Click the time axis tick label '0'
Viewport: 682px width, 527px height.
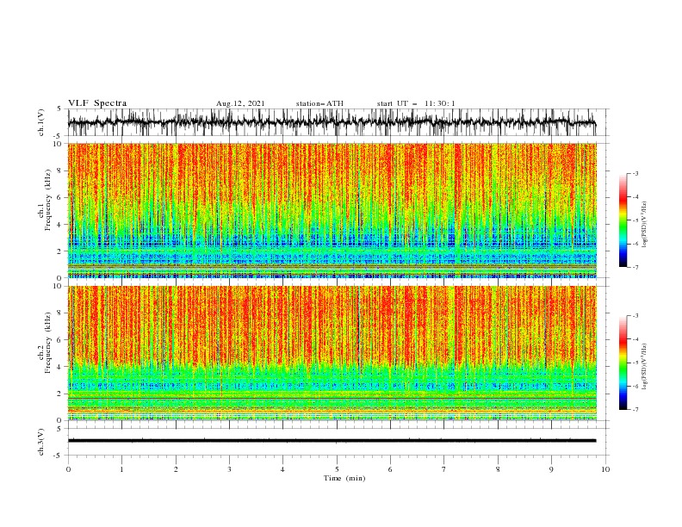point(68,469)
